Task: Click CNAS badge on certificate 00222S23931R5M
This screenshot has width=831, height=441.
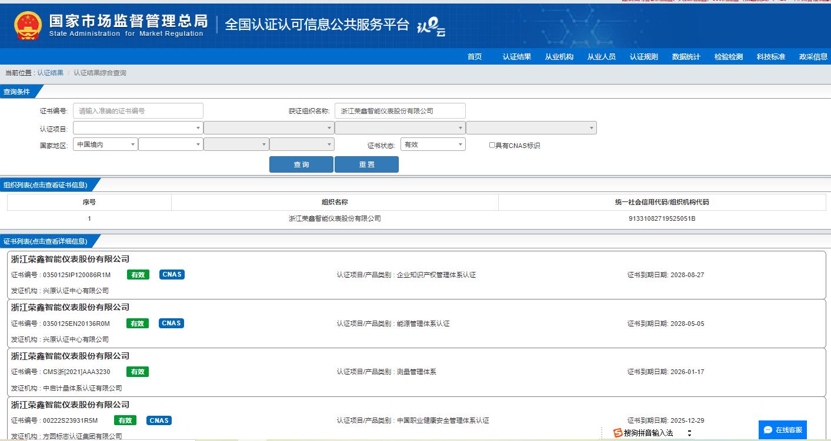Action: (x=159, y=420)
